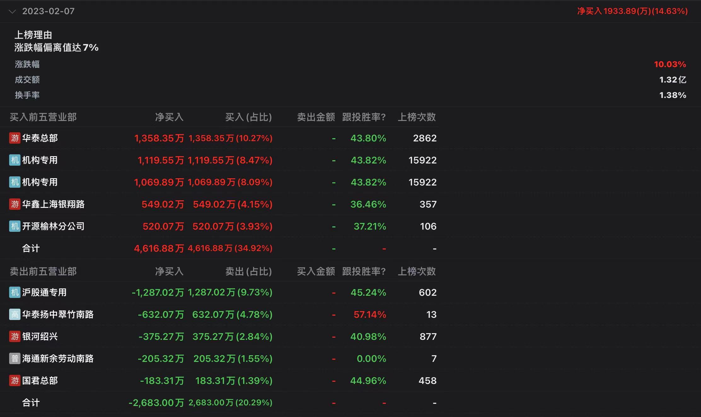Click 游 badge beside 华鑫上海银翔路

tap(15, 204)
